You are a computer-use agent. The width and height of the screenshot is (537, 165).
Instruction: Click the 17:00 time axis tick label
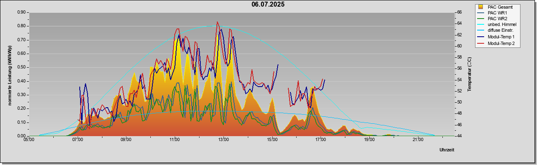click(321, 140)
